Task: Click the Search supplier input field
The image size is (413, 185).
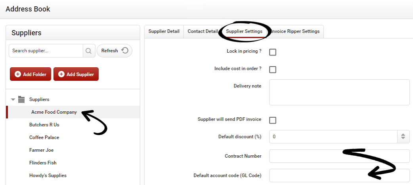Action: click(x=46, y=51)
